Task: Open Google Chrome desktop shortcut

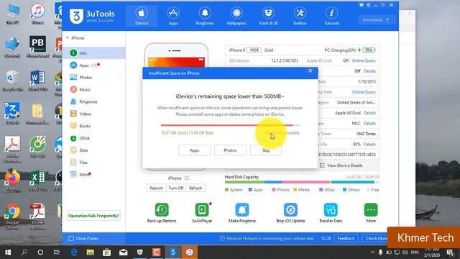Action: 12,217
